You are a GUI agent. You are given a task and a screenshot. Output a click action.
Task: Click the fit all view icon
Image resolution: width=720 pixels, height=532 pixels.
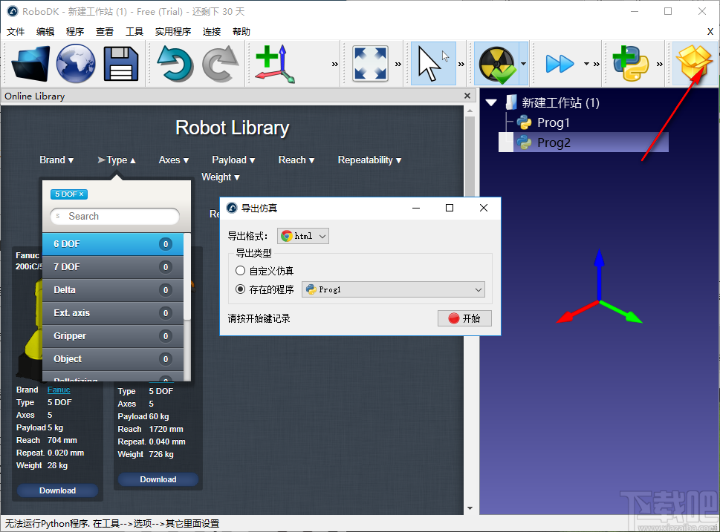point(370,64)
